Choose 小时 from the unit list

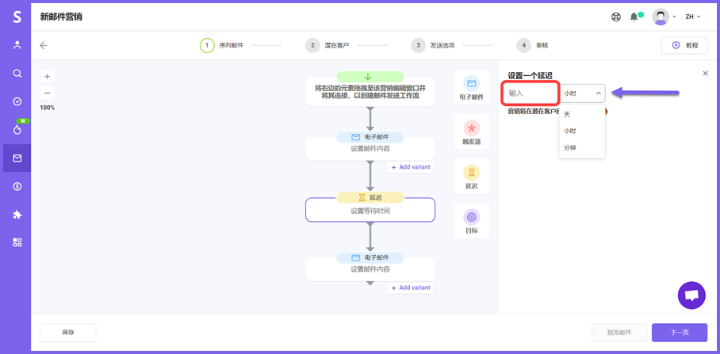582,131
